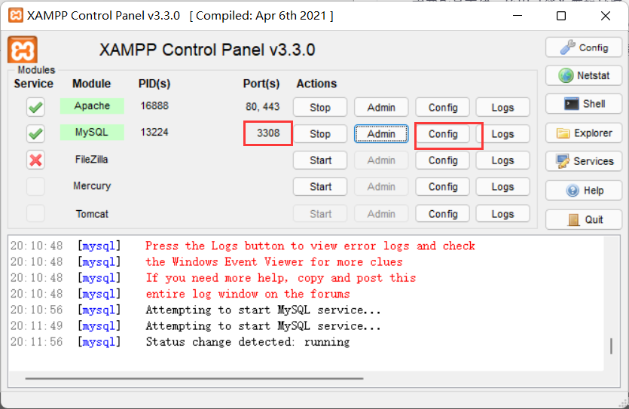View Tomcat Logs
This screenshot has height=409, width=629.
pos(502,214)
